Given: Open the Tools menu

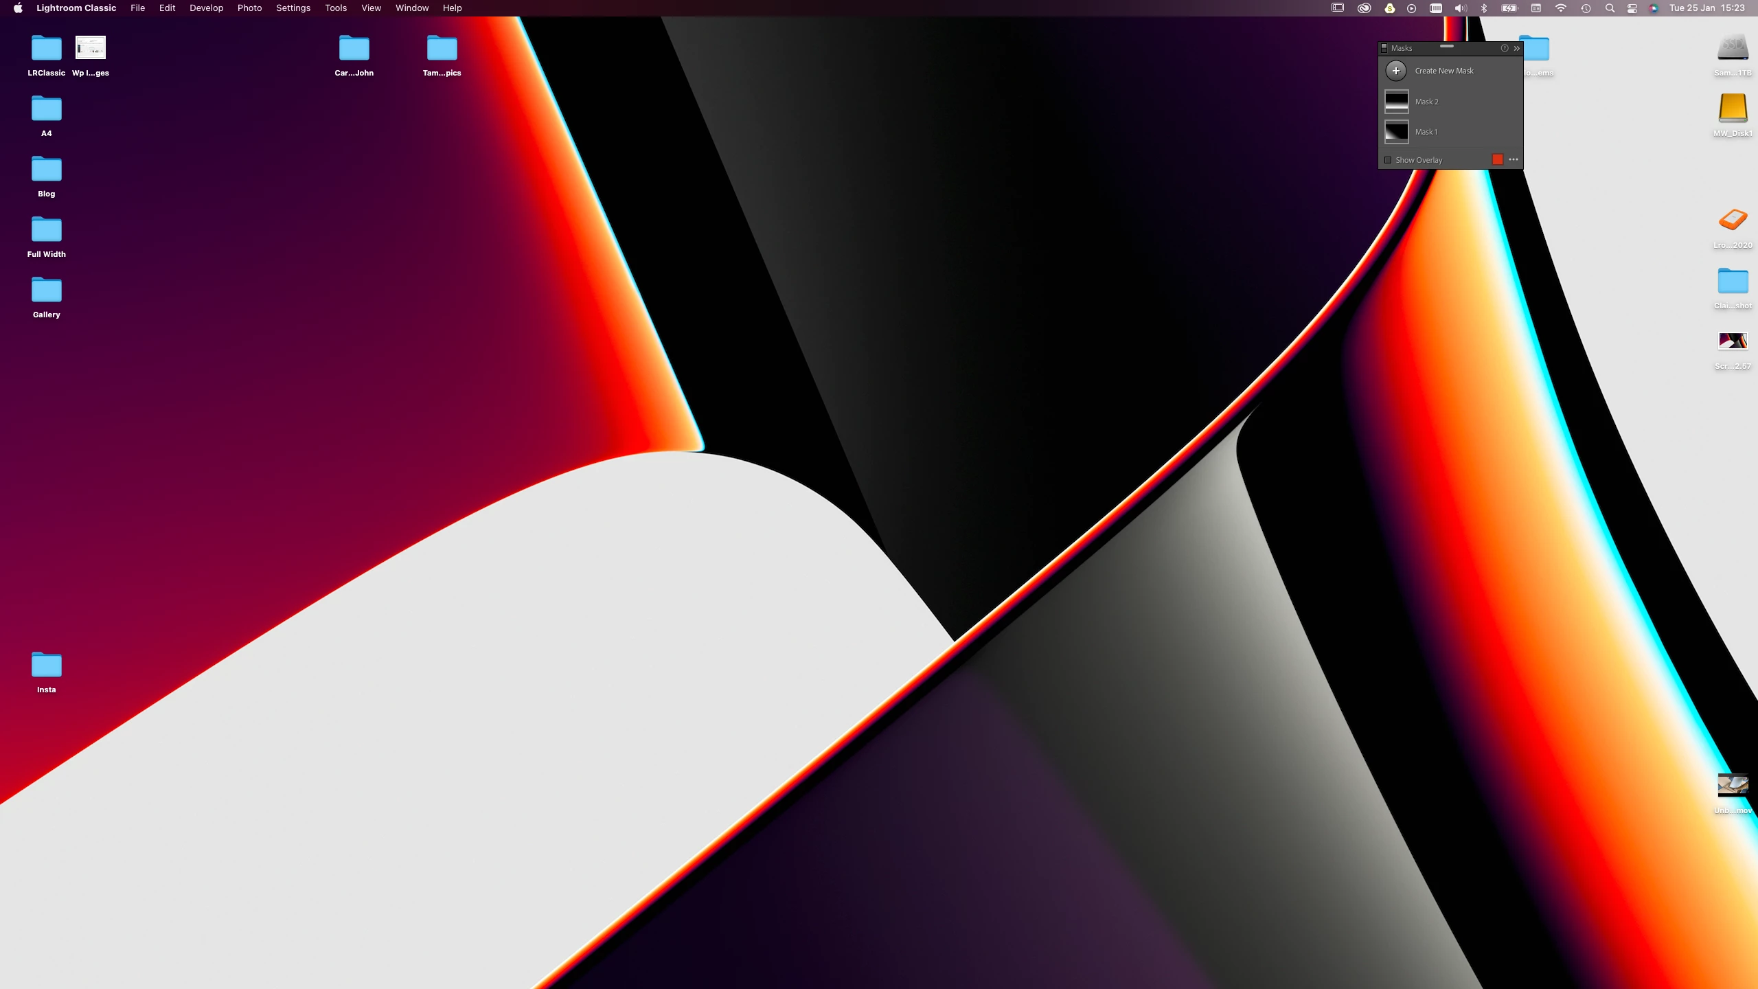Looking at the screenshot, I should [335, 8].
